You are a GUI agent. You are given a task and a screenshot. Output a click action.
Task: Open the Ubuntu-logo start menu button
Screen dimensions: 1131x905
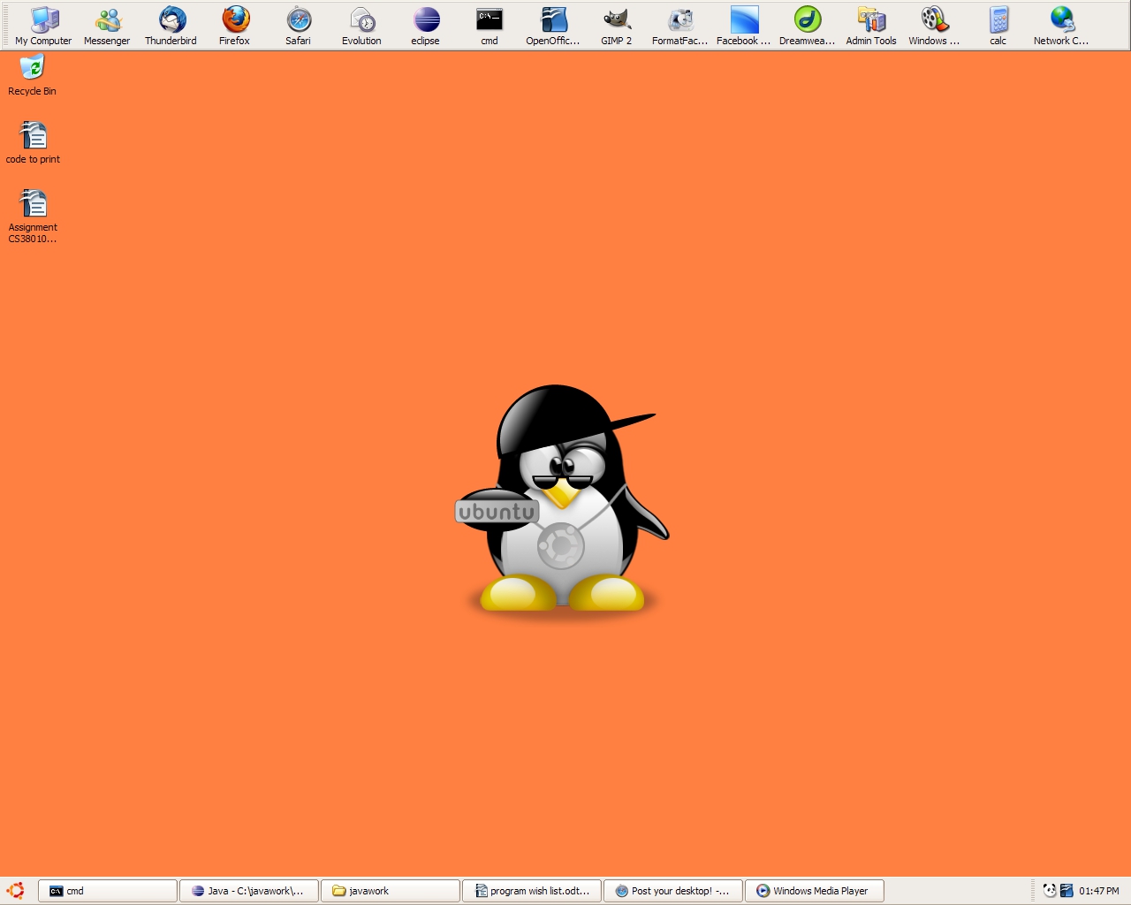[16, 891]
